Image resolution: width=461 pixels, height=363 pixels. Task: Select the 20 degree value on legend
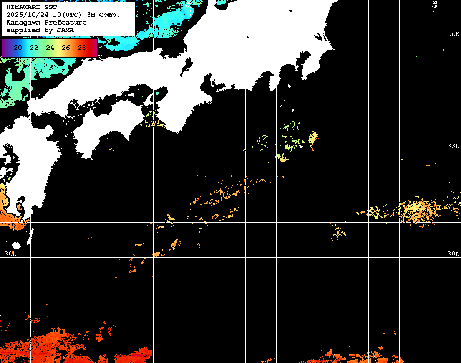[18, 48]
